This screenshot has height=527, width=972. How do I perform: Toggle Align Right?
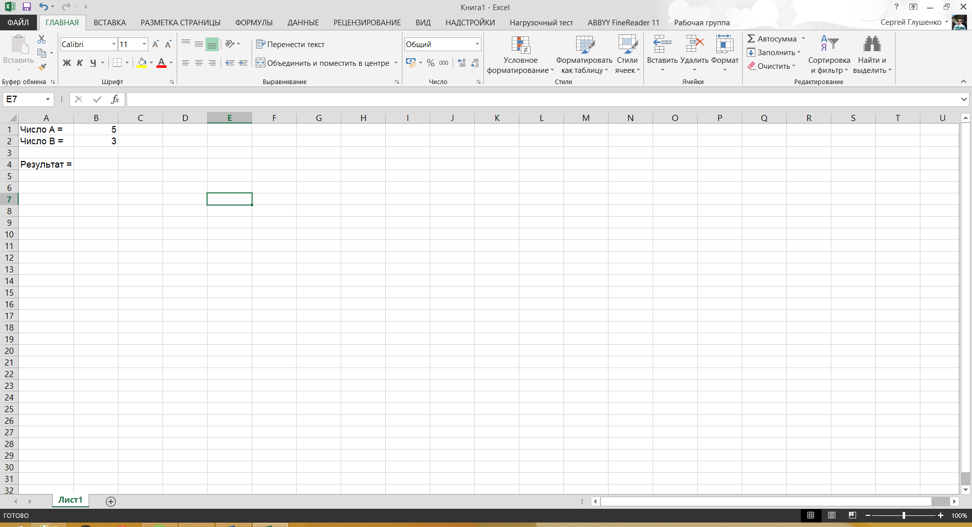[x=212, y=63]
